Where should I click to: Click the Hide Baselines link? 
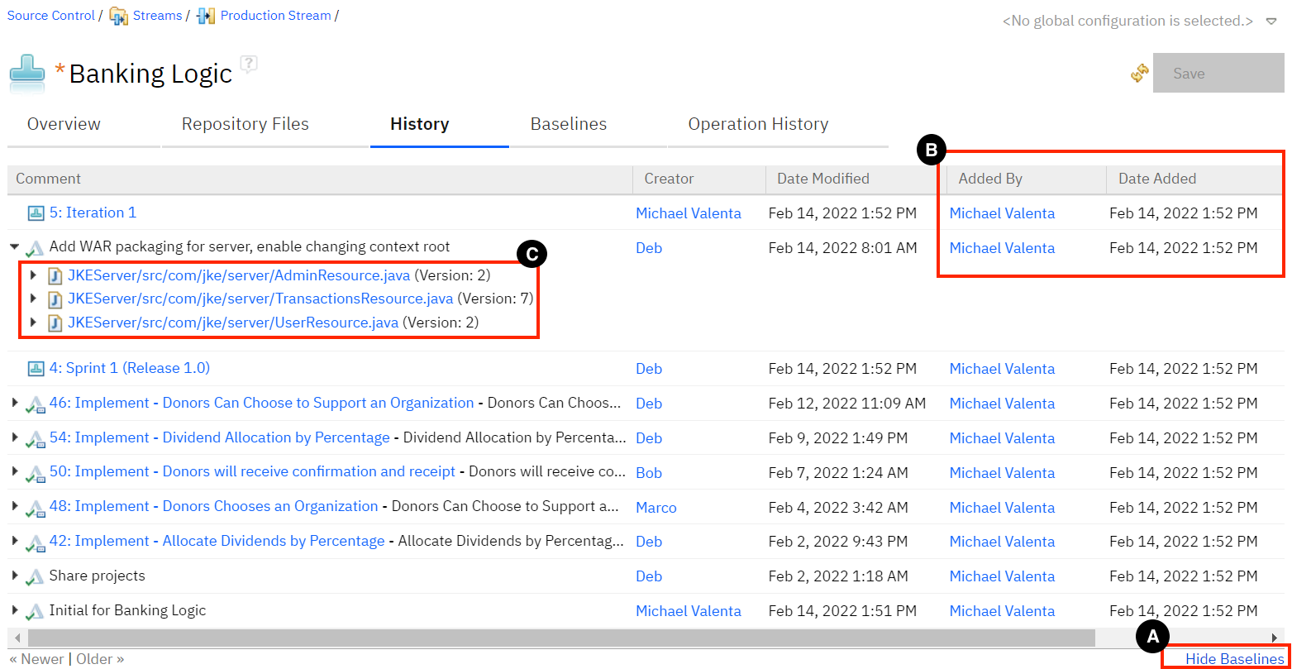pos(1235,659)
